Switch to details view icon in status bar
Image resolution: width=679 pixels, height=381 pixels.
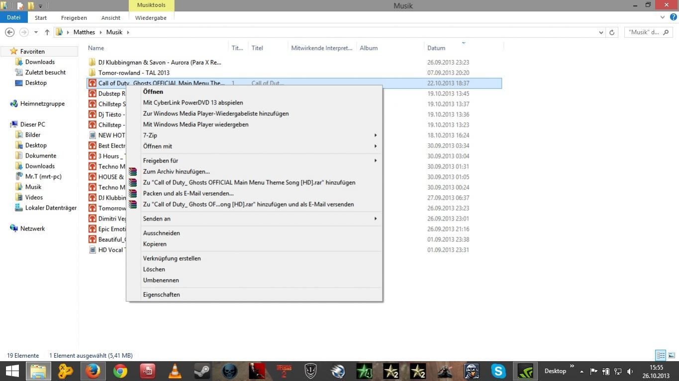[x=661, y=355]
